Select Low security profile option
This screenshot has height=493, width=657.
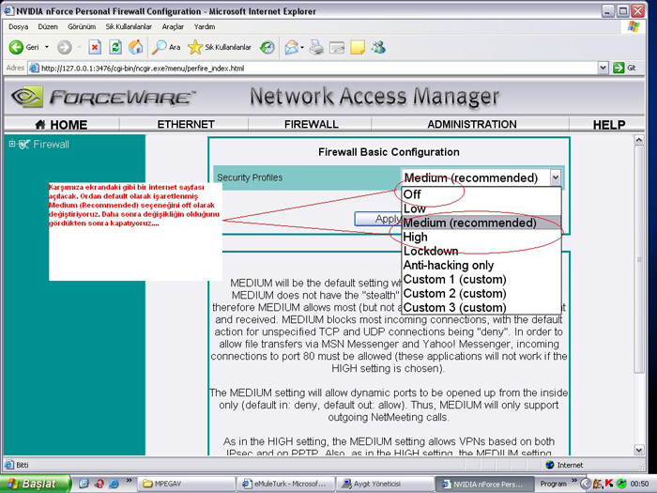pyautogui.click(x=481, y=208)
